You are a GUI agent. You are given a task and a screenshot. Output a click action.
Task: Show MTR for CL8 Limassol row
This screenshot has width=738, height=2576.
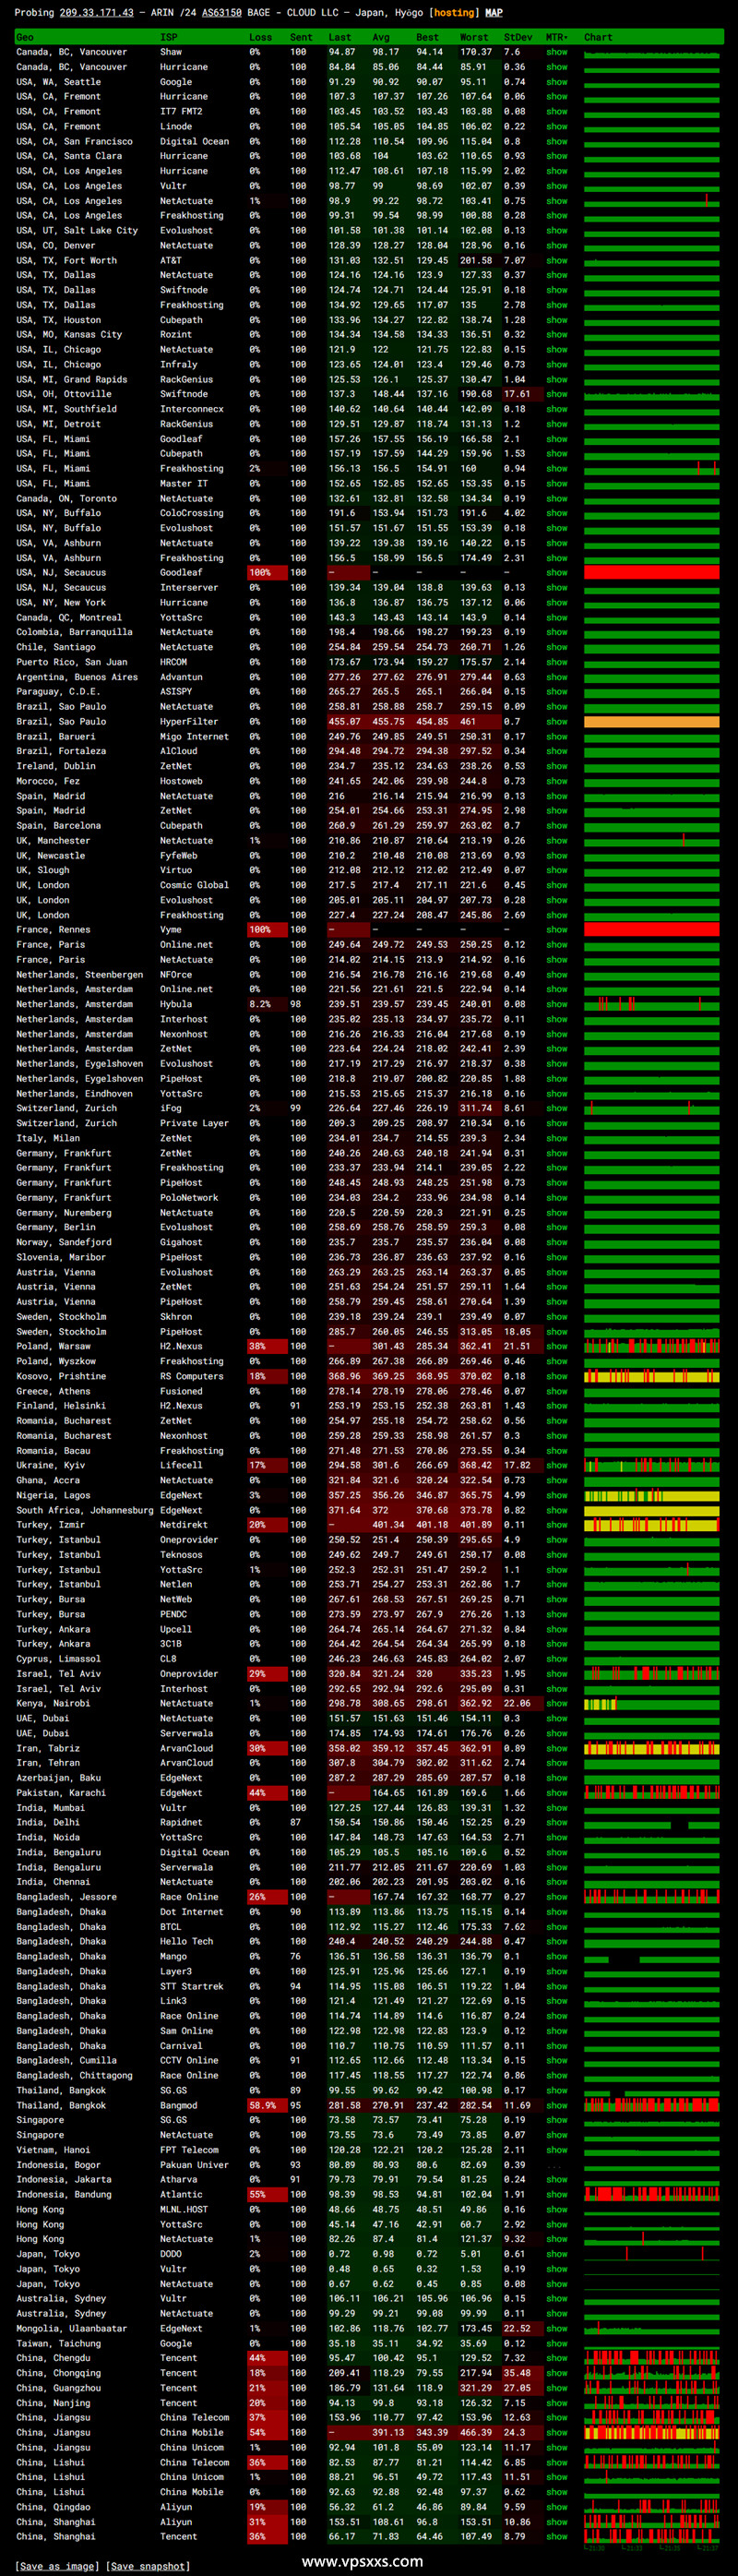click(x=556, y=1659)
